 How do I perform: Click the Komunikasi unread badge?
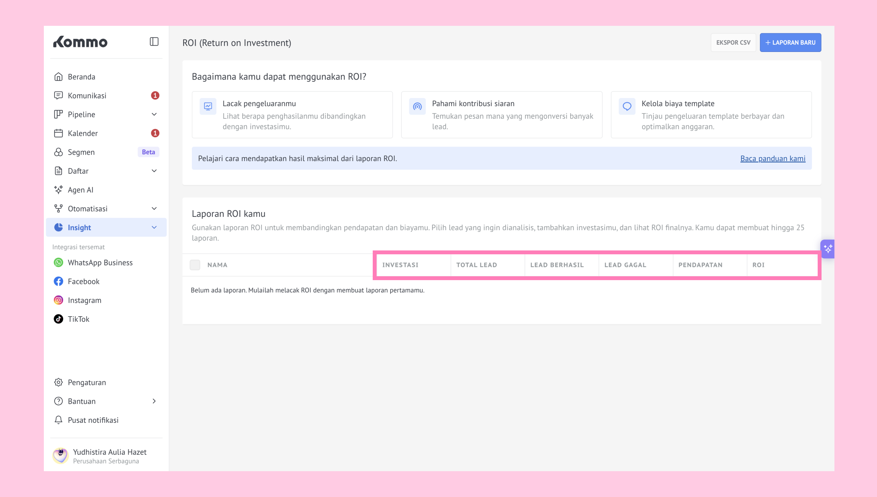click(155, 95)
